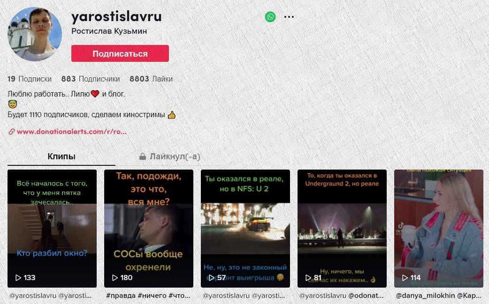Open the NFS: U 2 car video thumbnail

click(245, 229)
